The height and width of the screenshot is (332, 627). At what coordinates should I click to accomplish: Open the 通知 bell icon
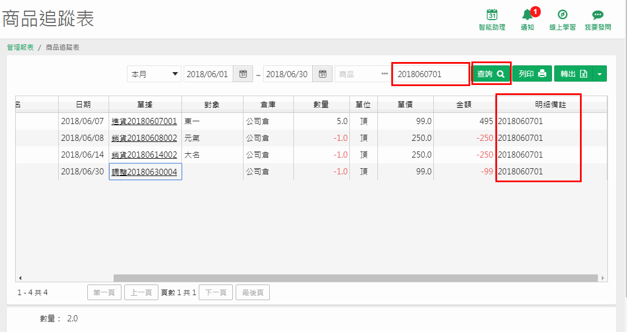[x=527, y=15]
